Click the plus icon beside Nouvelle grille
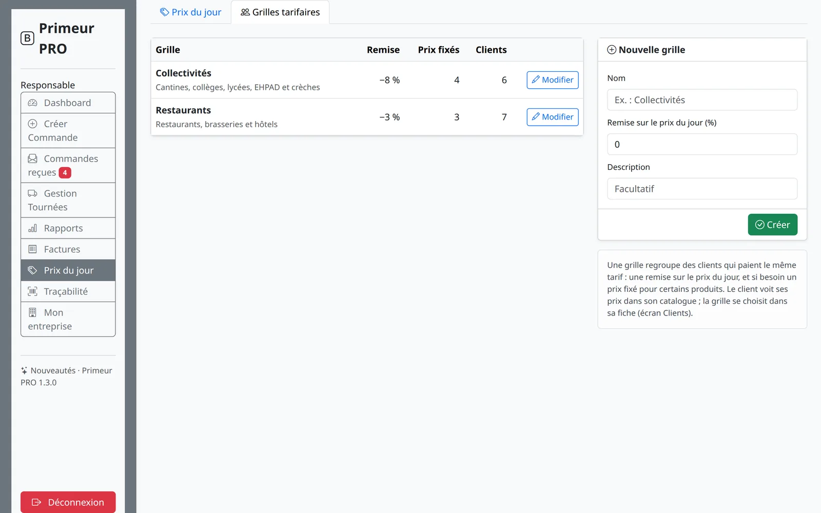Image resolution: width=821 pixels, height=513 pixels. point(612,50)
